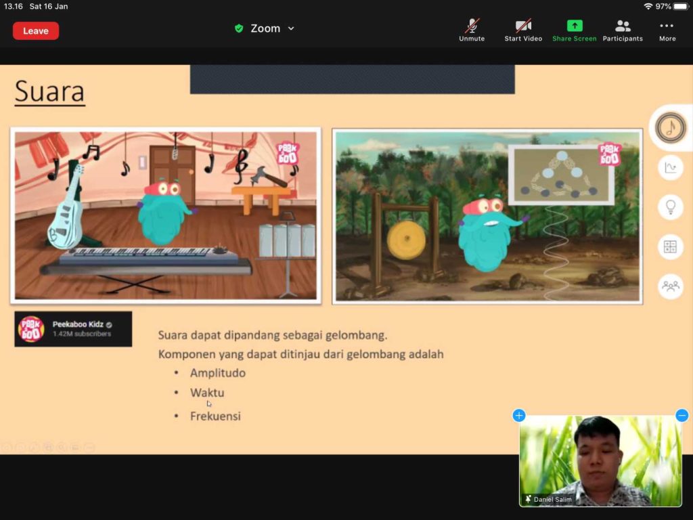Click the Peekaboo Kidz channel logo
The image size is (693, 520).
(31, 329)
